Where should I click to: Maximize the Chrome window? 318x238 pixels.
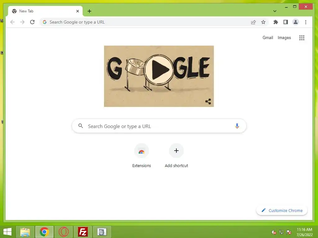click(295, 7)
